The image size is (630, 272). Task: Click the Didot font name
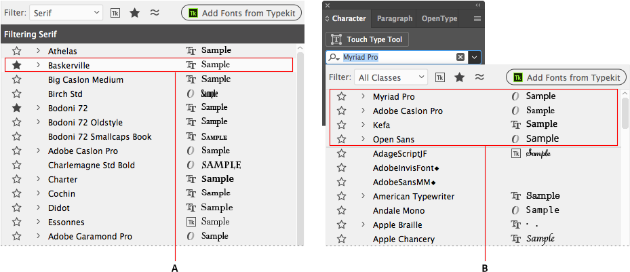click(59, 208)
